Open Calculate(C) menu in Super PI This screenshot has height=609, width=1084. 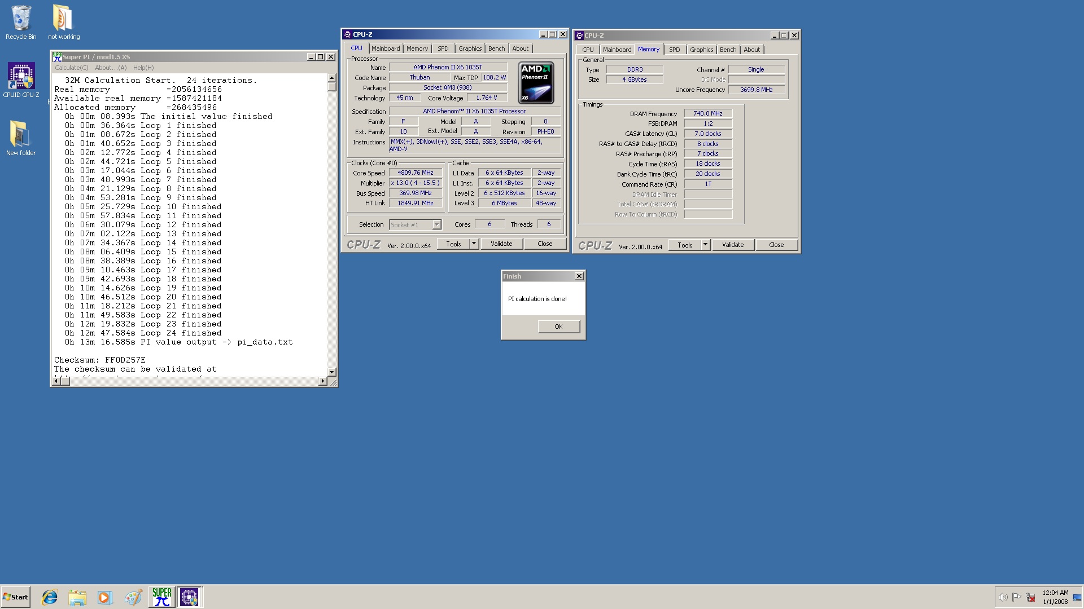pyautogui.click(x=72, y=68)
